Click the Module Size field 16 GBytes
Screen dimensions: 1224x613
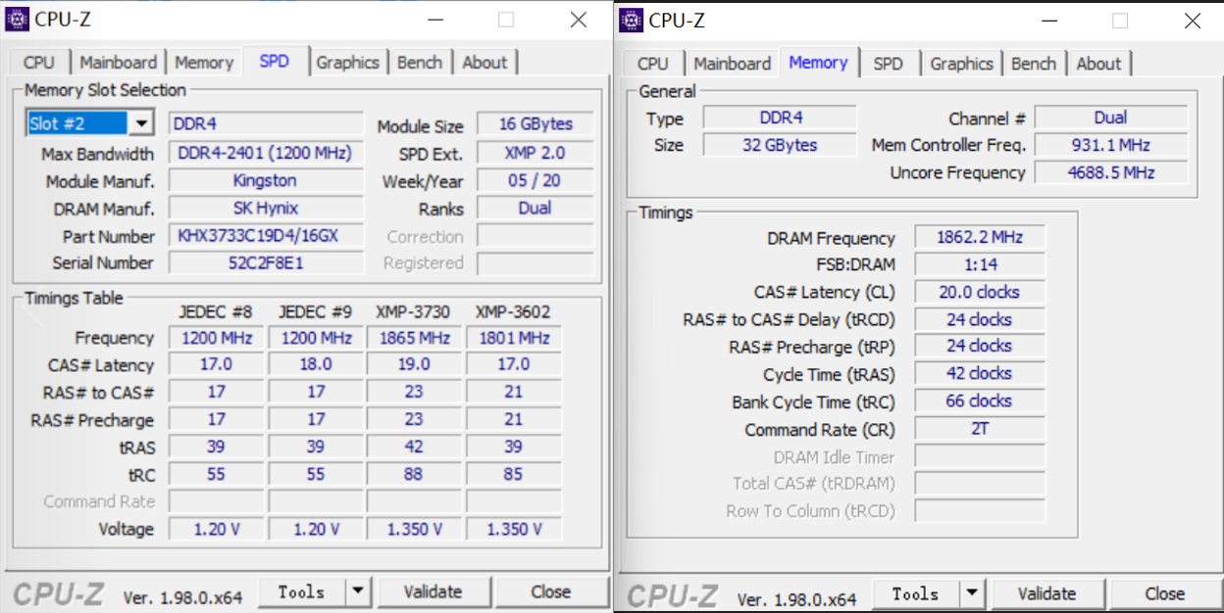click(x=535, y=124)
